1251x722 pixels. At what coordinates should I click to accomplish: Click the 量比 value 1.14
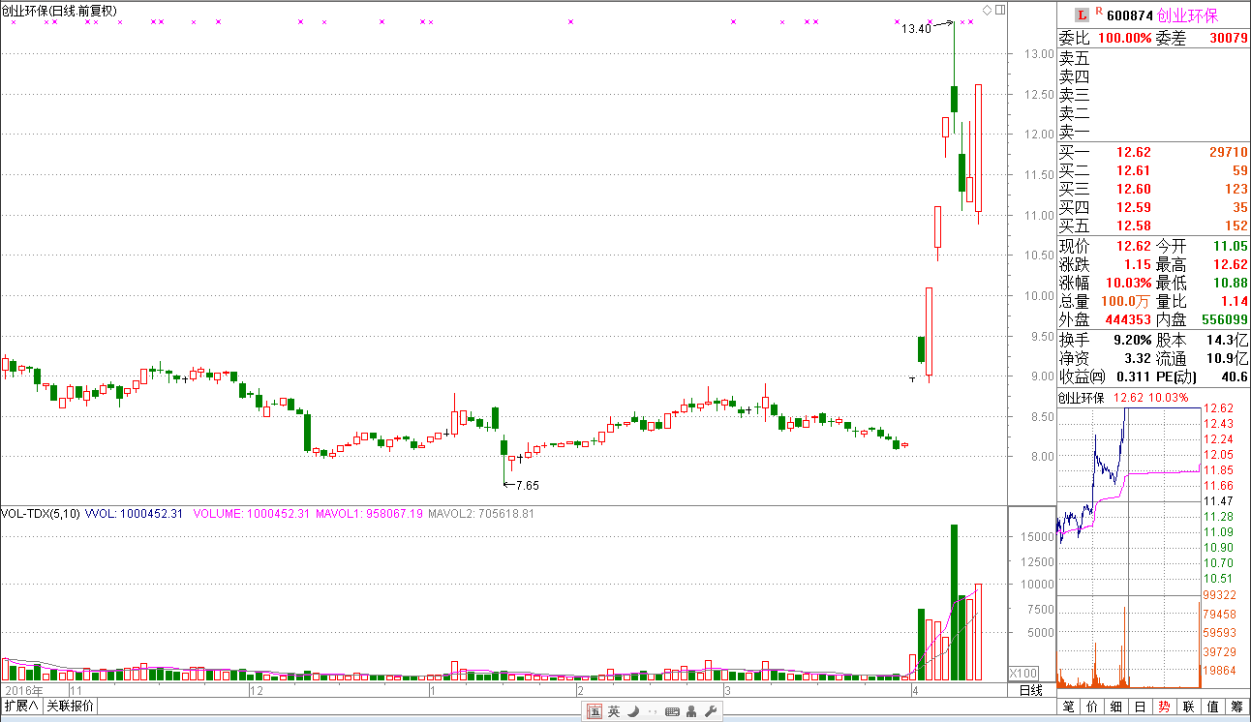1234,302
